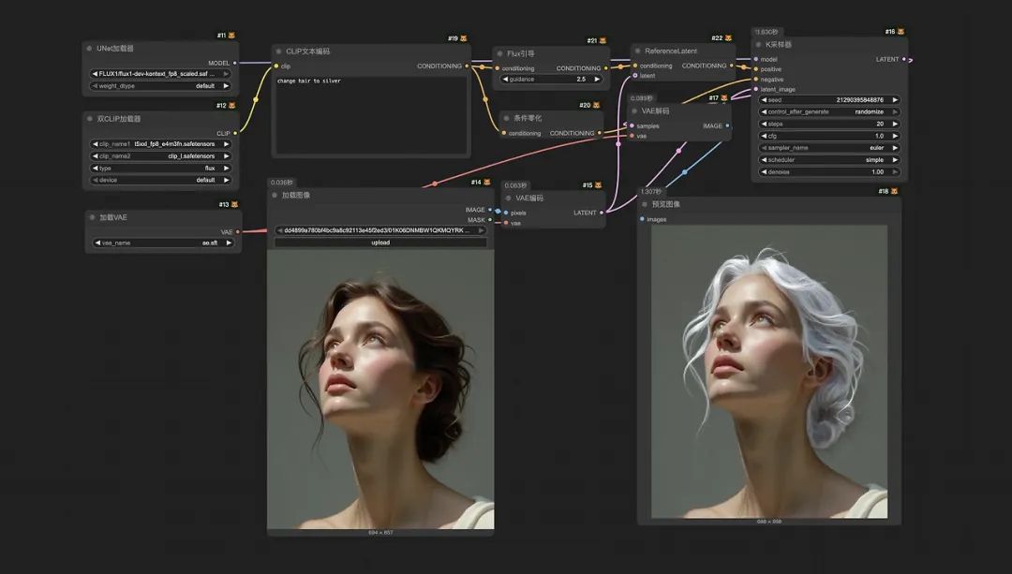The image size is (1012, 574).
Task: Click the fox badge icon on node #13
Action: point(234,204)
